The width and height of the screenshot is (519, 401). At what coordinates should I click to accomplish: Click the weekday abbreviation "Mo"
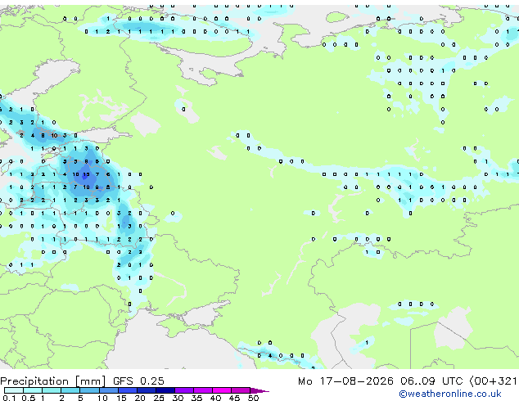click(x=305, y=381)
